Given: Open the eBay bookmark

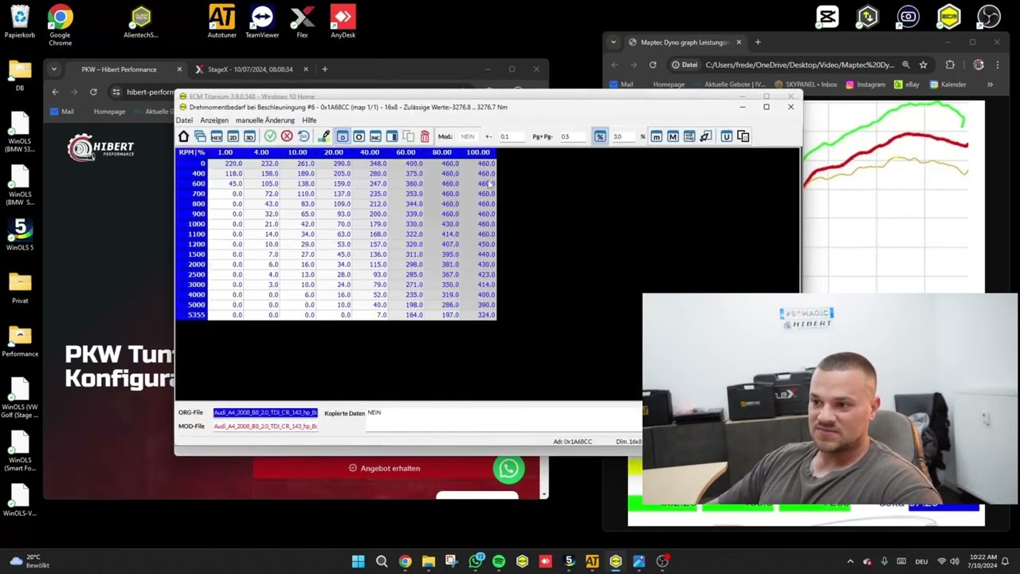Looking at the screenshot, I should point(907,85).
